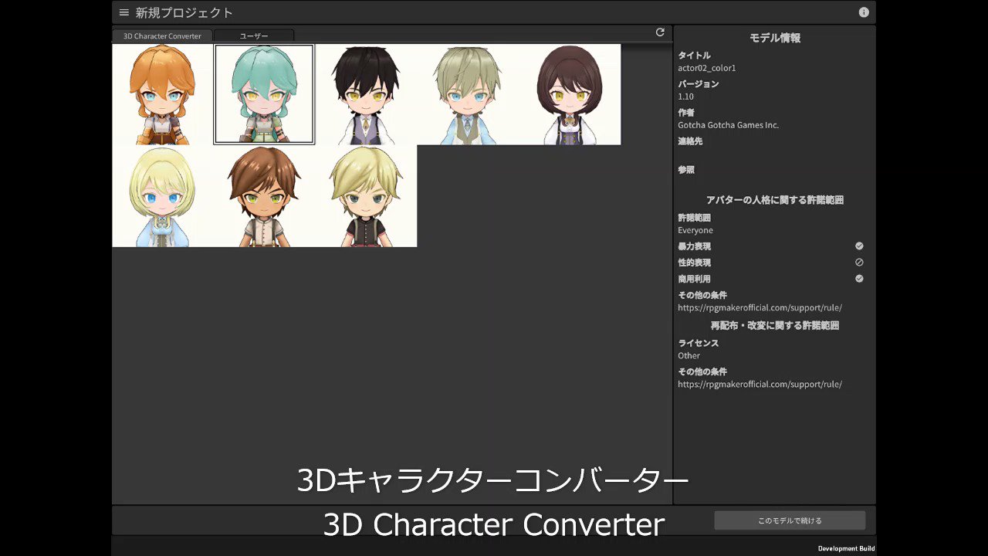988x556 pixels.
Task: Click the Development Build label
Action: tap(846, 548)
